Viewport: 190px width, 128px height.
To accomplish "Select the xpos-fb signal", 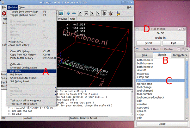I will click(160, 111).
